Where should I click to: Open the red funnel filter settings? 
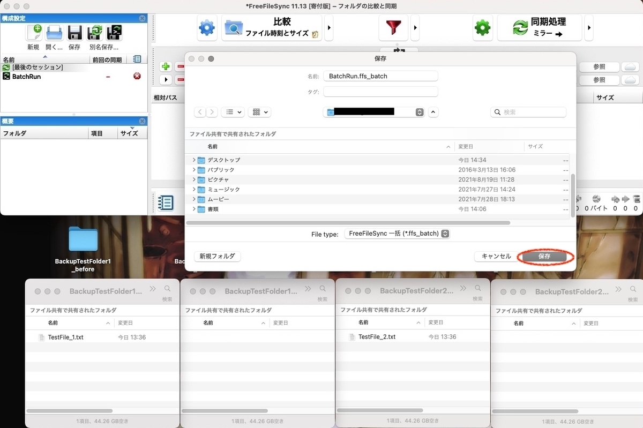(x=393, y=28)
